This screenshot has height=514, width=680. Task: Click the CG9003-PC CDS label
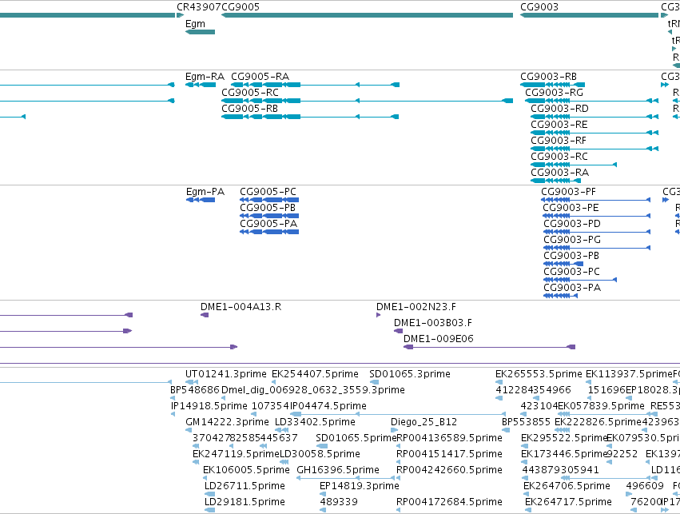571,272
